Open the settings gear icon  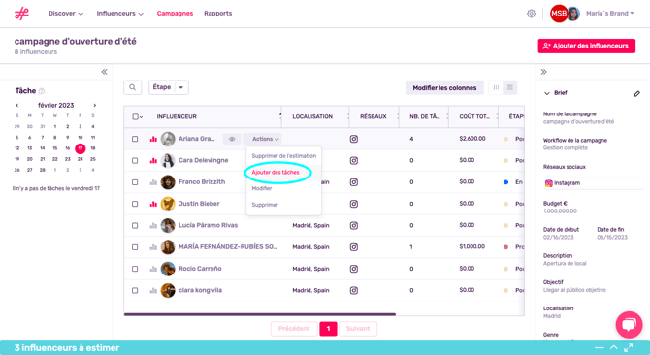531,14
